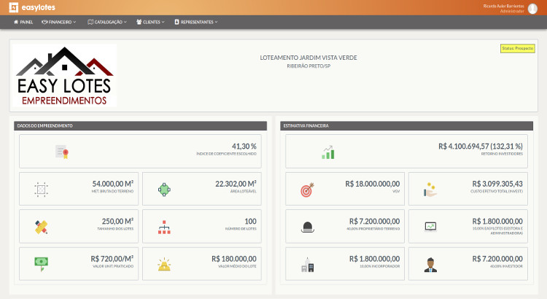Select R$ 1.800.000,00 incorporador value
The image size is (547, 299).
(375, 259)
